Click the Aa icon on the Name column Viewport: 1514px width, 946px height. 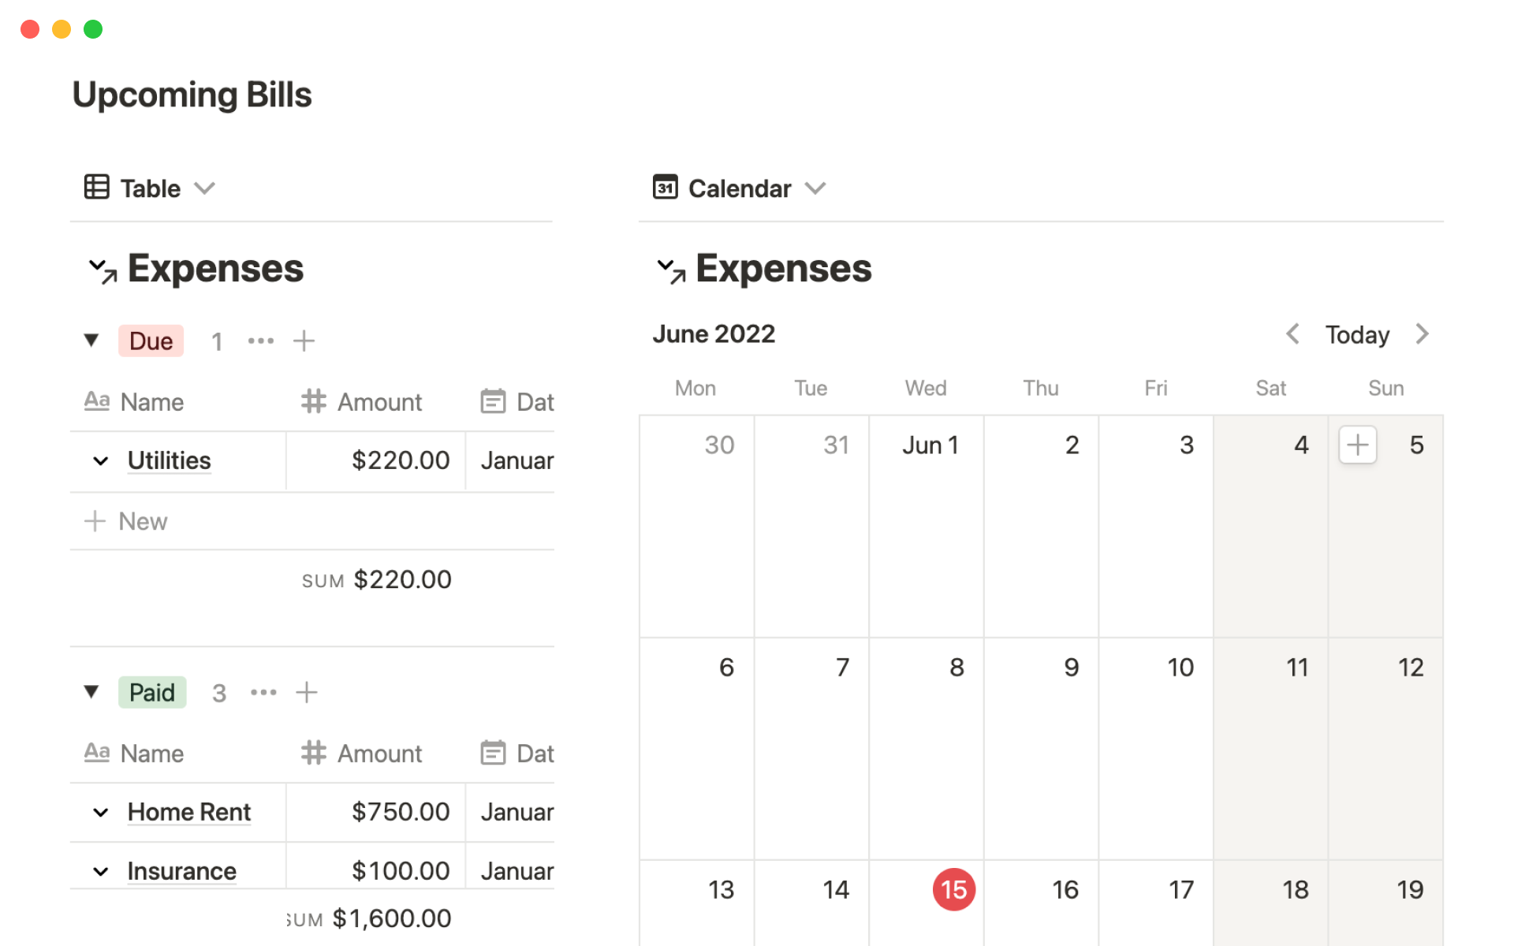coord(96,401)
